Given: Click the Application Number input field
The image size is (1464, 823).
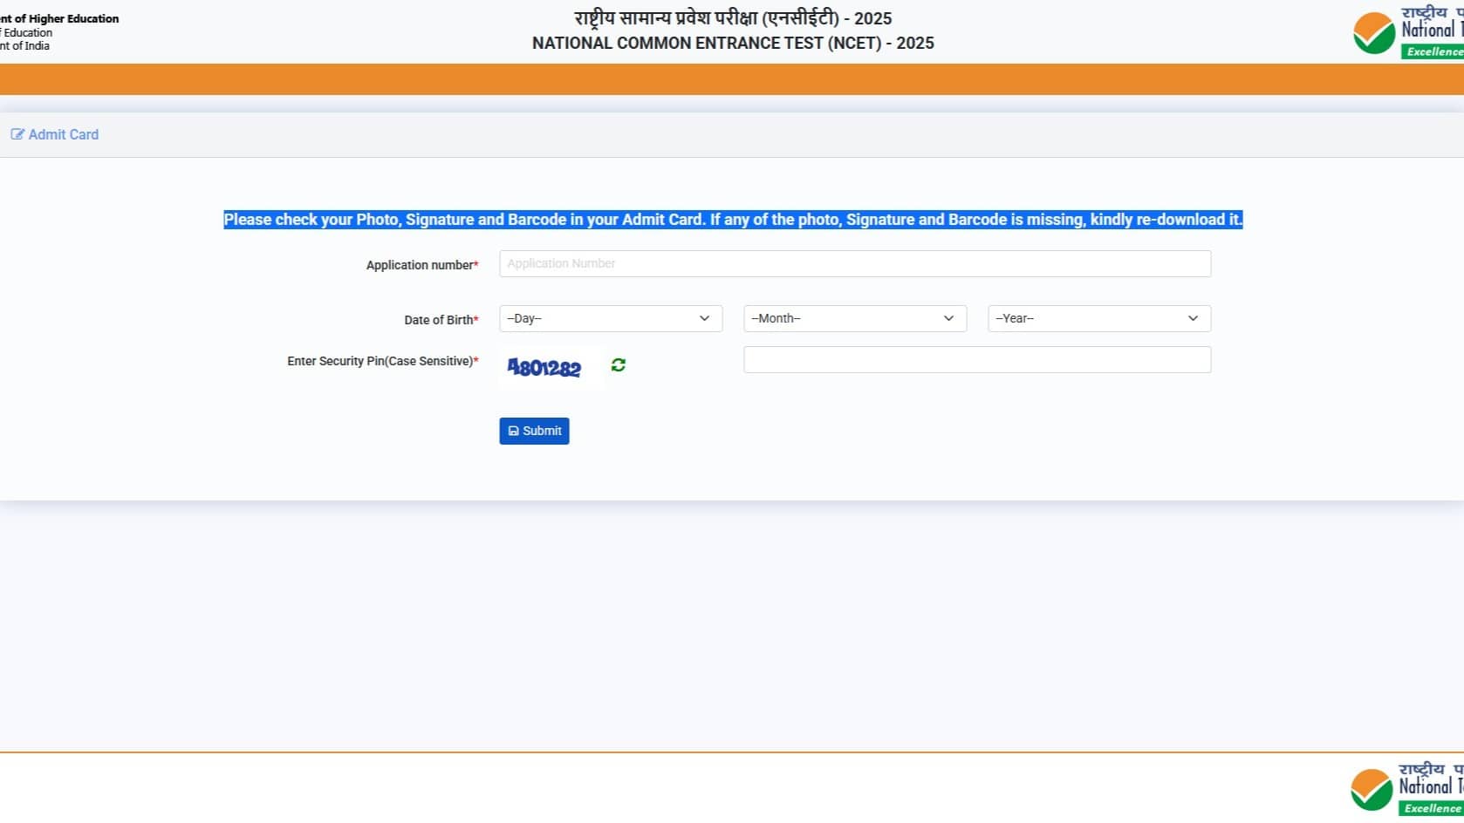Looking at the screenshot, I should [853, 263].
